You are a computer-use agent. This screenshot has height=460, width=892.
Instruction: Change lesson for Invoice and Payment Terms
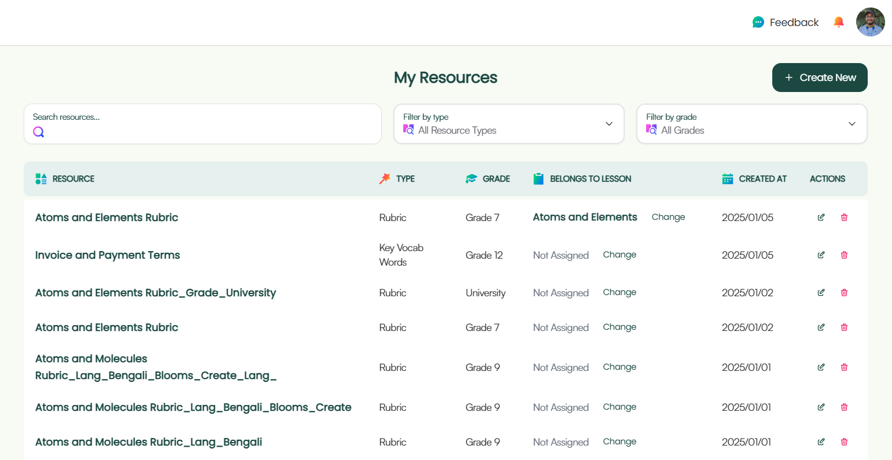pyautogui.click(x=620, y=255)
